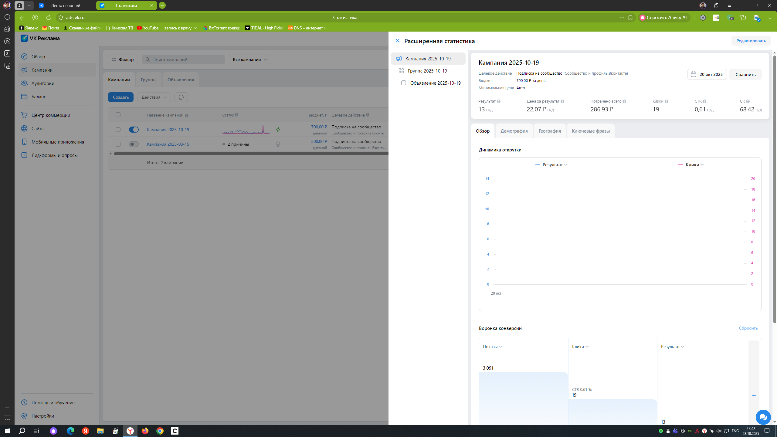777x437 pixels.
Task: Click the help icon next to Результат metric
Action: [x=499, y=101]
